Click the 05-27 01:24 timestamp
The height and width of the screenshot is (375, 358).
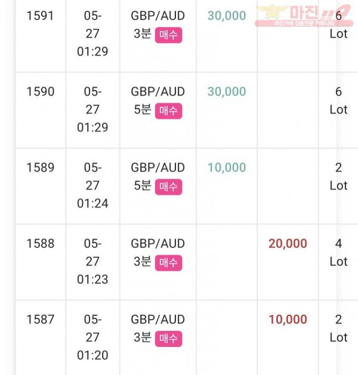(92, 185)
